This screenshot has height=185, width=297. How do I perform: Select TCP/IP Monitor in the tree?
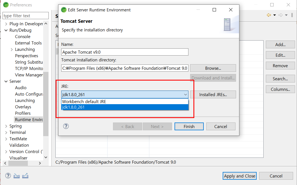tap(29, 69)
